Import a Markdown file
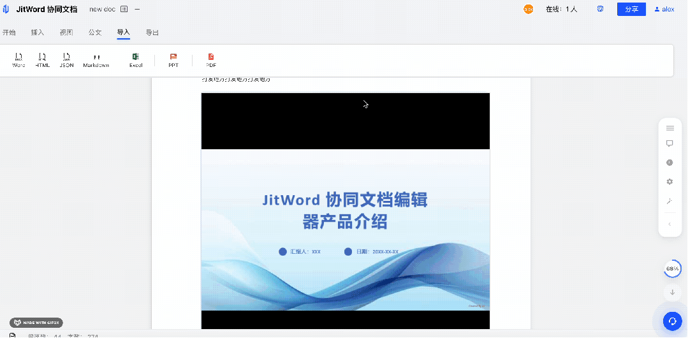This screenshot has height=338, width=688. click(96, 60)
